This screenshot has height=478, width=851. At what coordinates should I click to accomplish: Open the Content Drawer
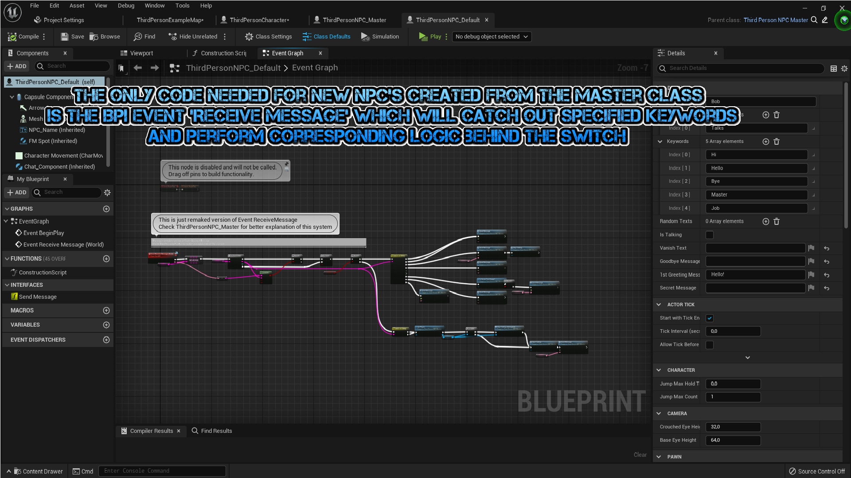pos(38,471)
